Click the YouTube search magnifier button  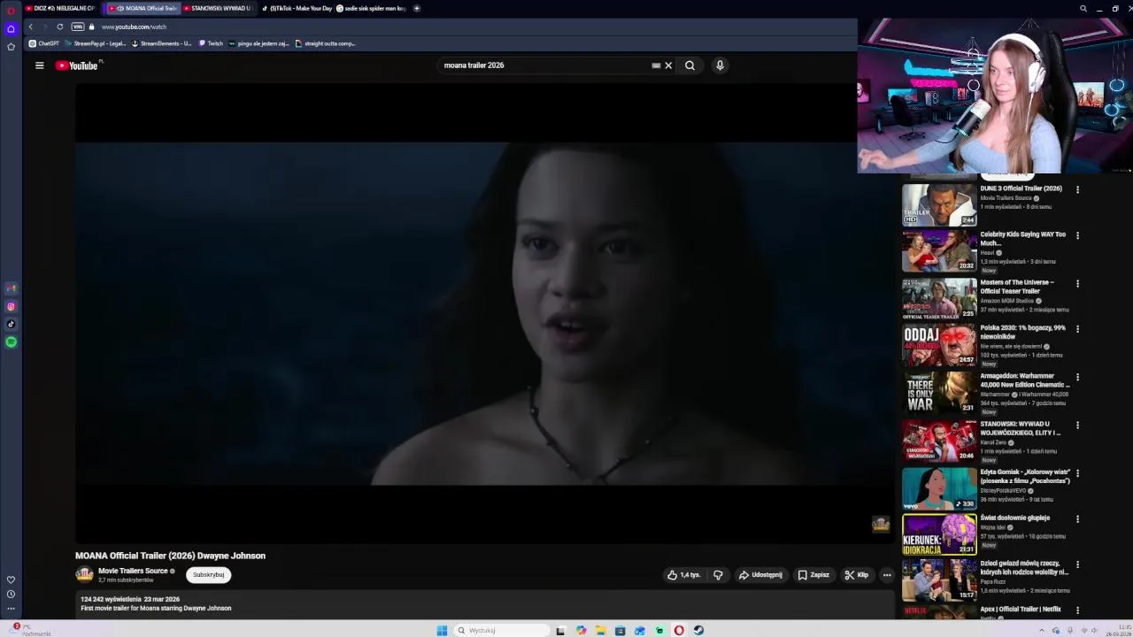tap(690, 65)
